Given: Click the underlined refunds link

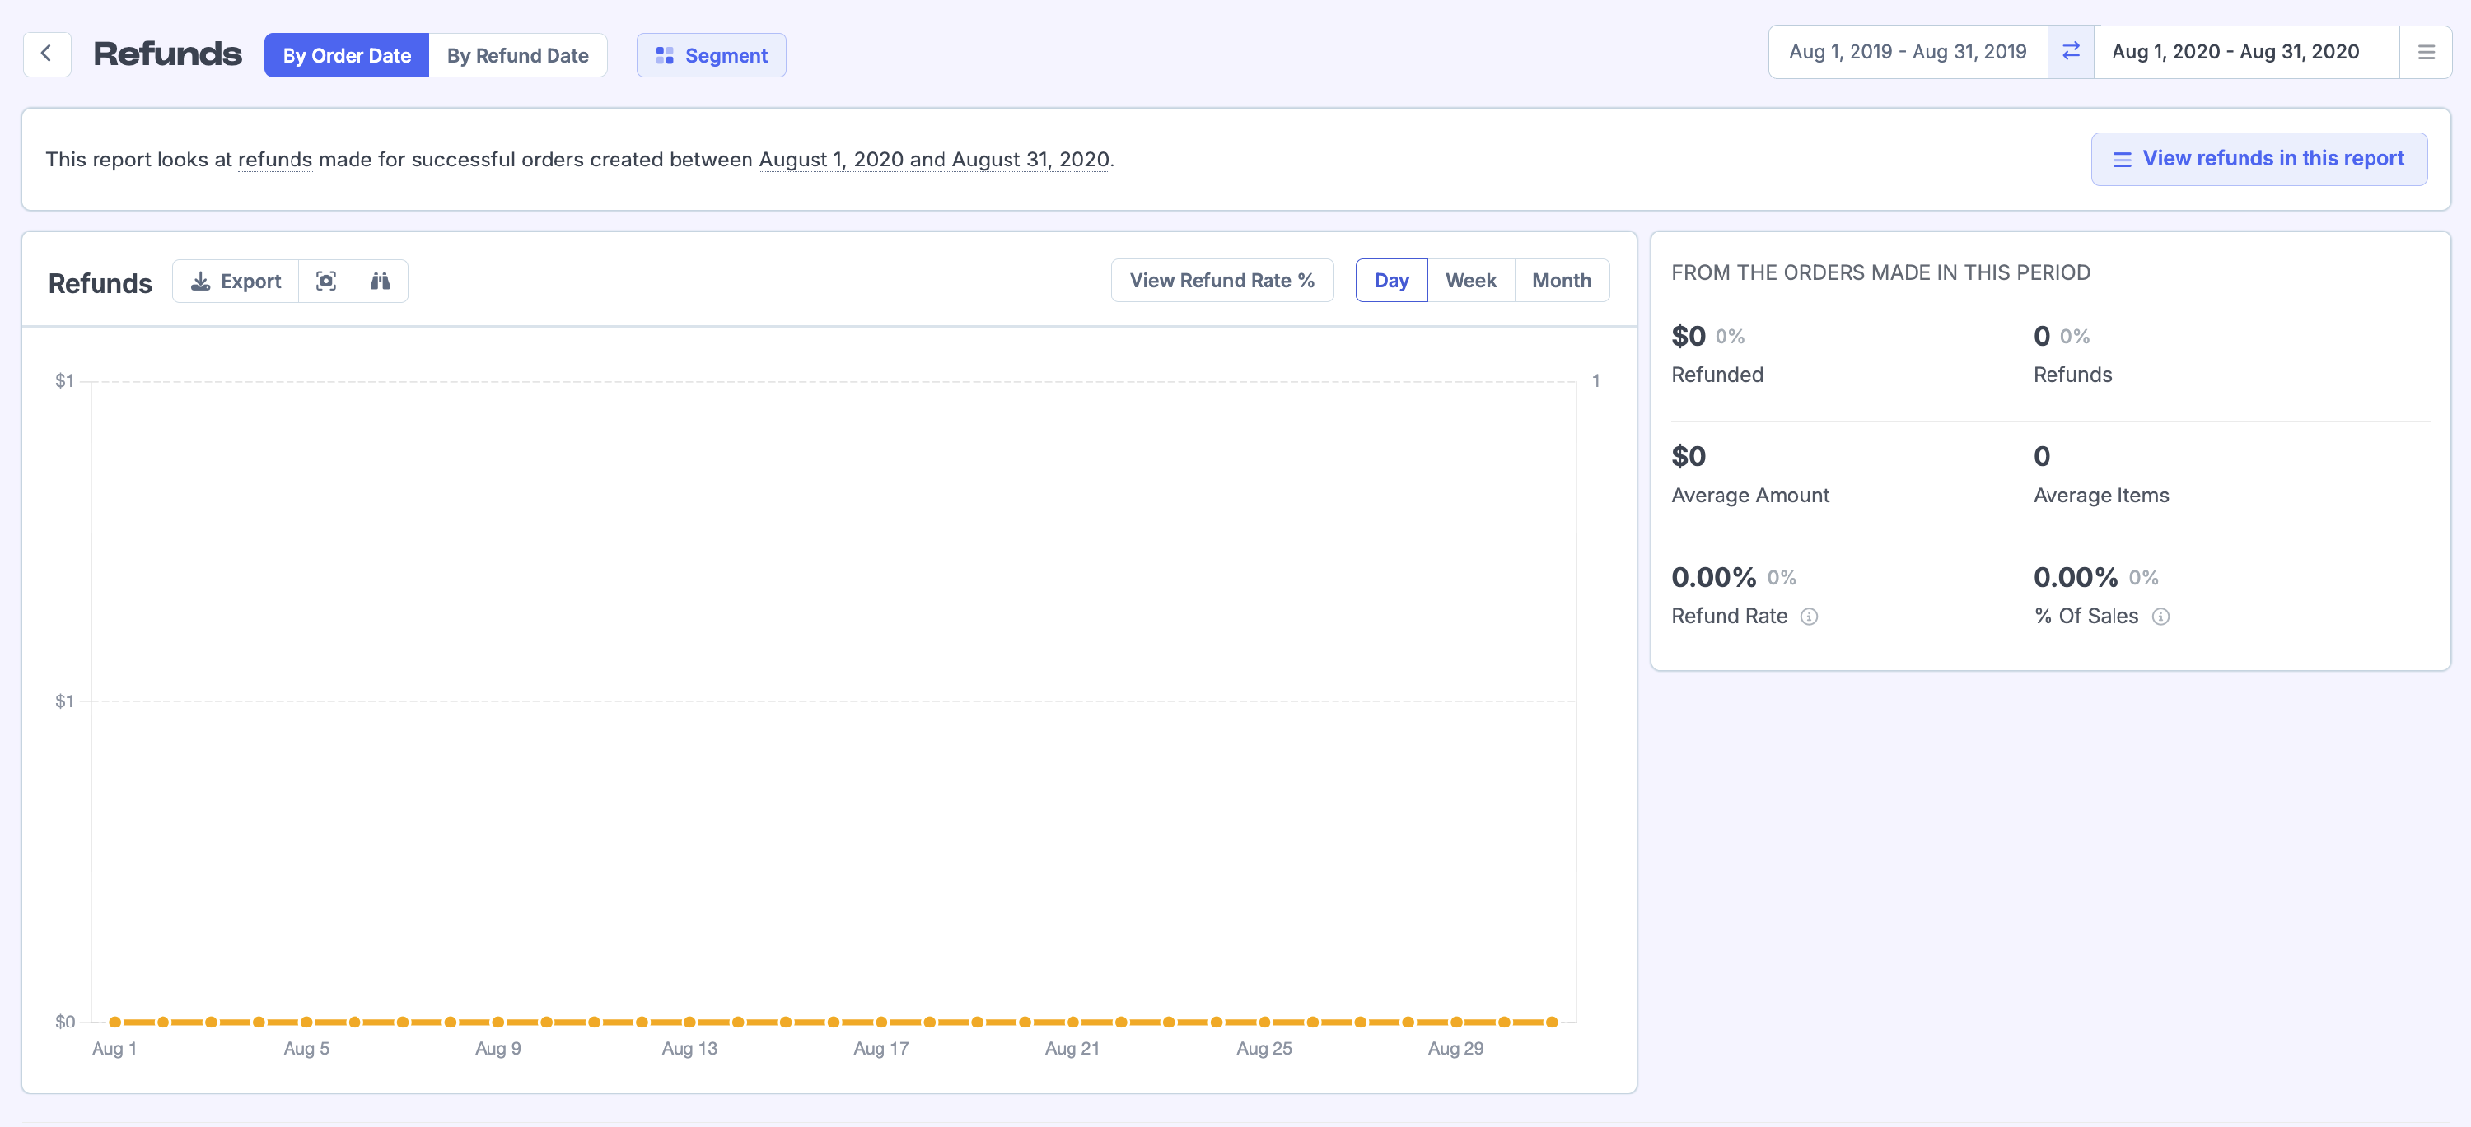Looking at the screenshot, I should coord(274,159).
